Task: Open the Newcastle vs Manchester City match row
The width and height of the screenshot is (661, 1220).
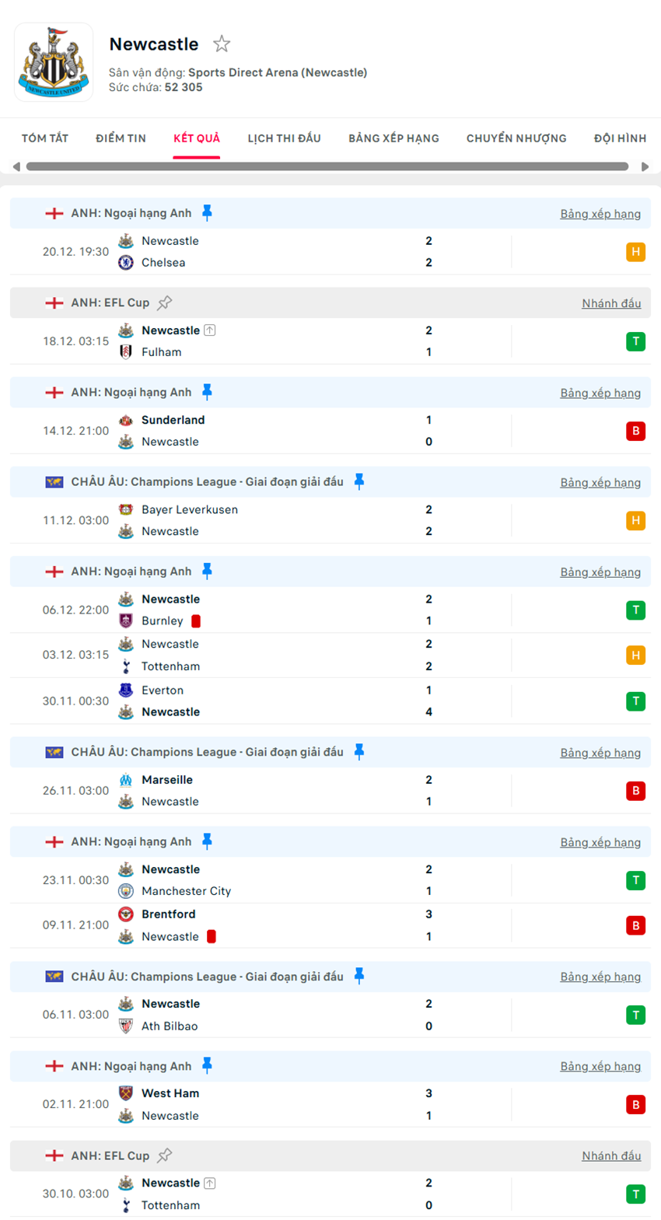Action: tap(311, 880)
